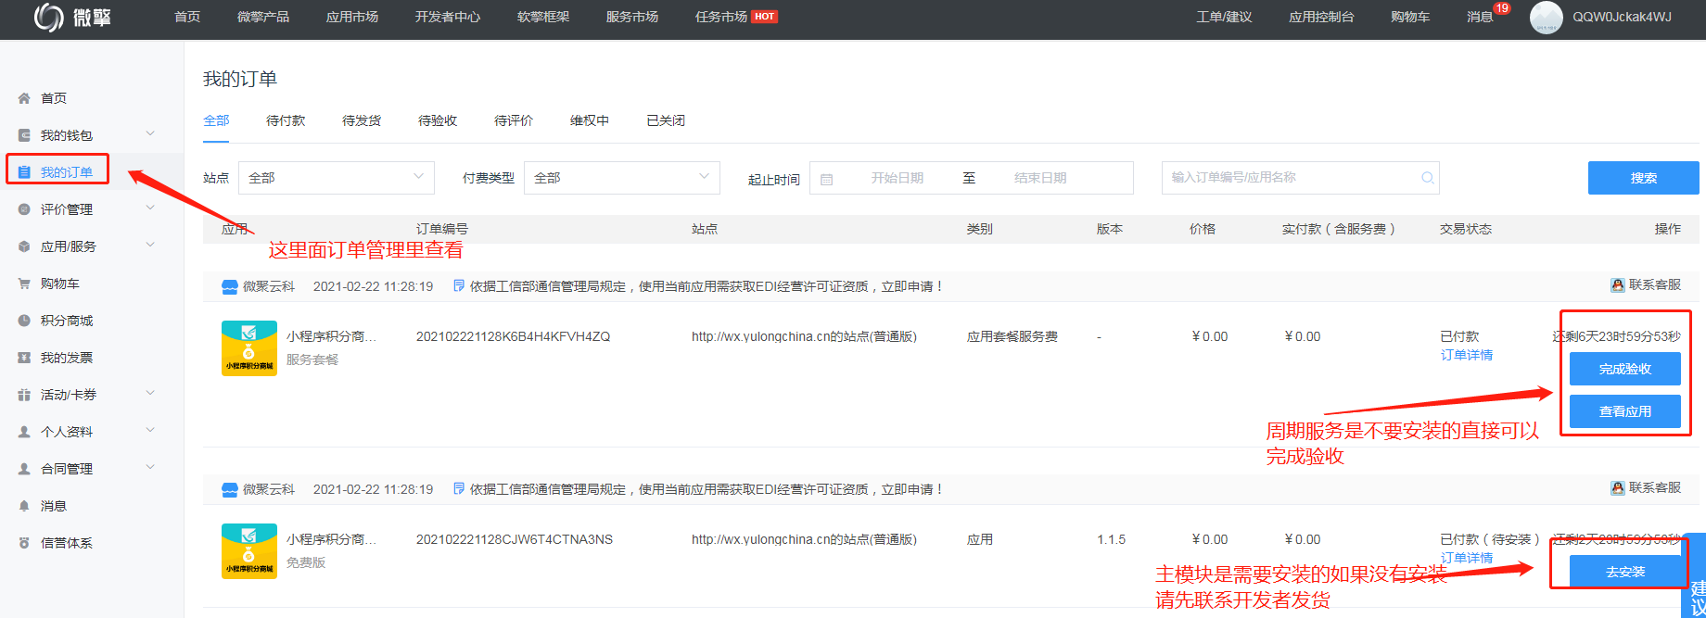Open 应用控制台 in header
The width and height of the screenshot is (1706, 618).
click(x=1321, y=17)
